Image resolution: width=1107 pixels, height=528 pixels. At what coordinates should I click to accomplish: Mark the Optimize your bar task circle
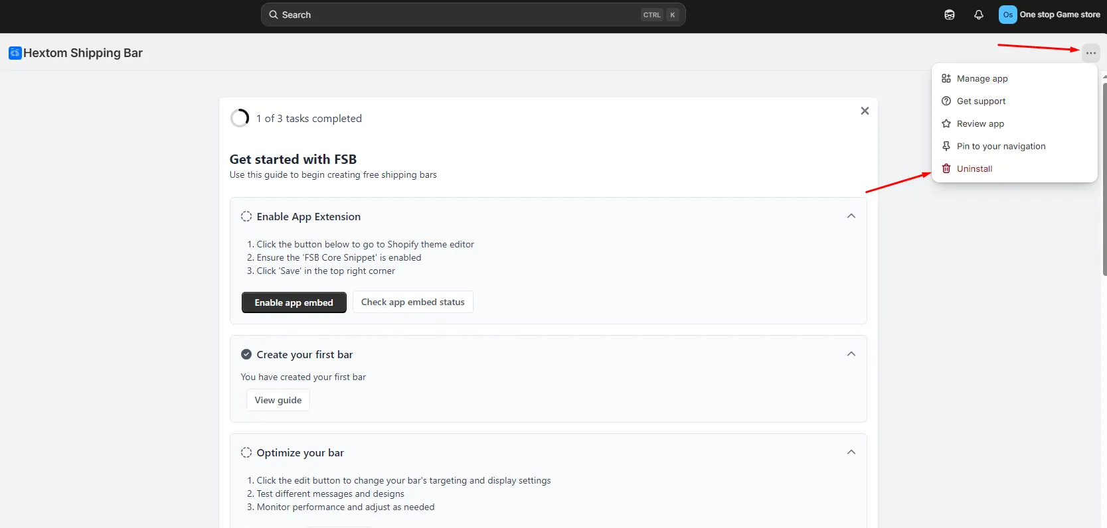coord(246,452)
